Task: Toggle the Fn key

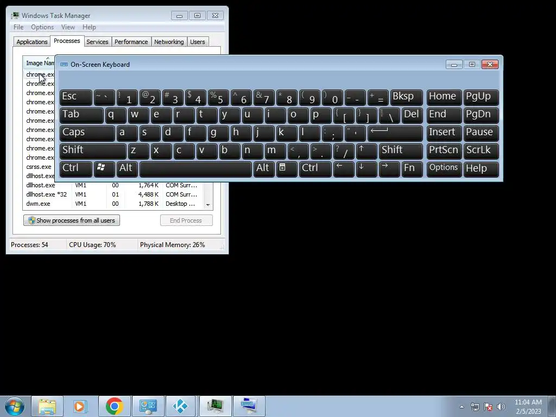Action: 412,169
